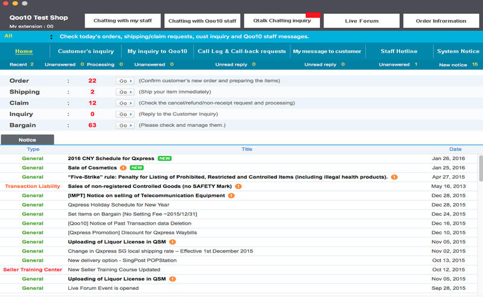Image resolution: width=483 pixels, height=302 pixels.
Task: Click the orange alert icon beside Sale of Cosmetics
Action: 123,167
